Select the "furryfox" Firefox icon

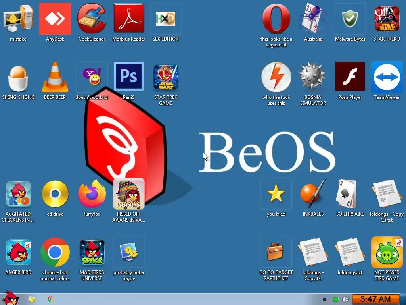point(92,193)
